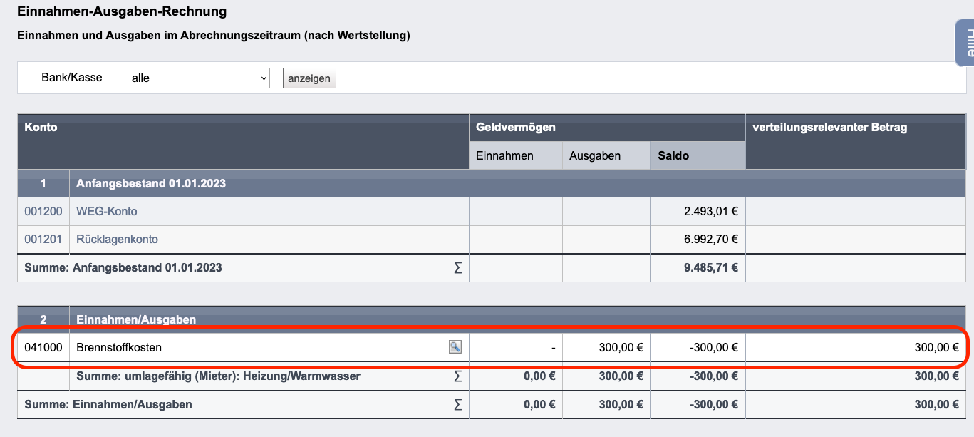
Task: Open the Bank/Kasse dropdown
Action: [198, 78]
